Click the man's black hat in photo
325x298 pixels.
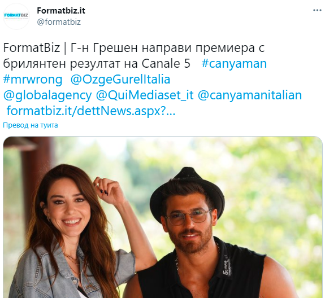point(187,191)
